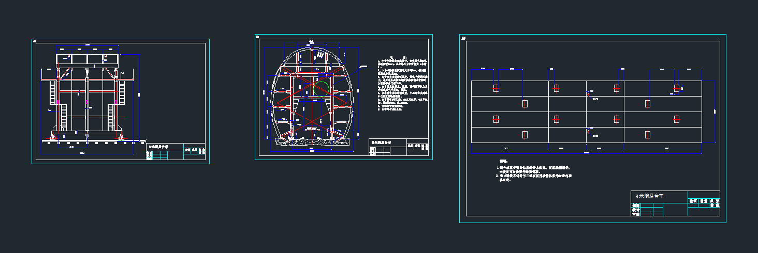
Task: Click the upper red port marker in plan center
Action: click(588, 95)
